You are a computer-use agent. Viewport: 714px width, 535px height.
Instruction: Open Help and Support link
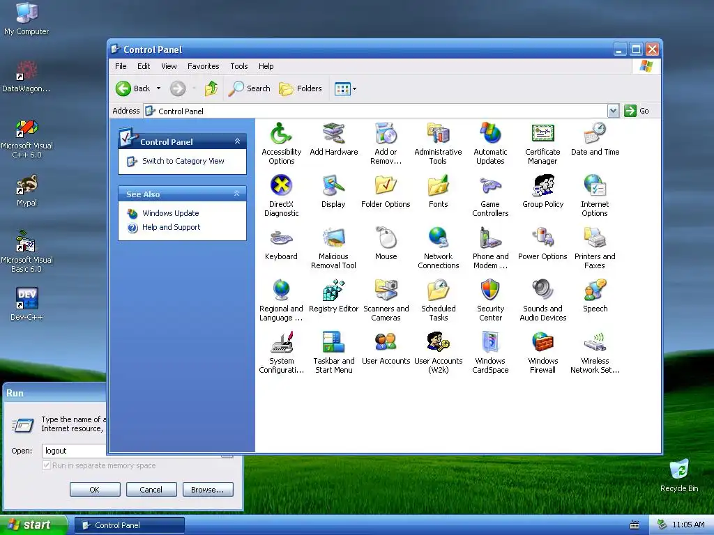171,228
